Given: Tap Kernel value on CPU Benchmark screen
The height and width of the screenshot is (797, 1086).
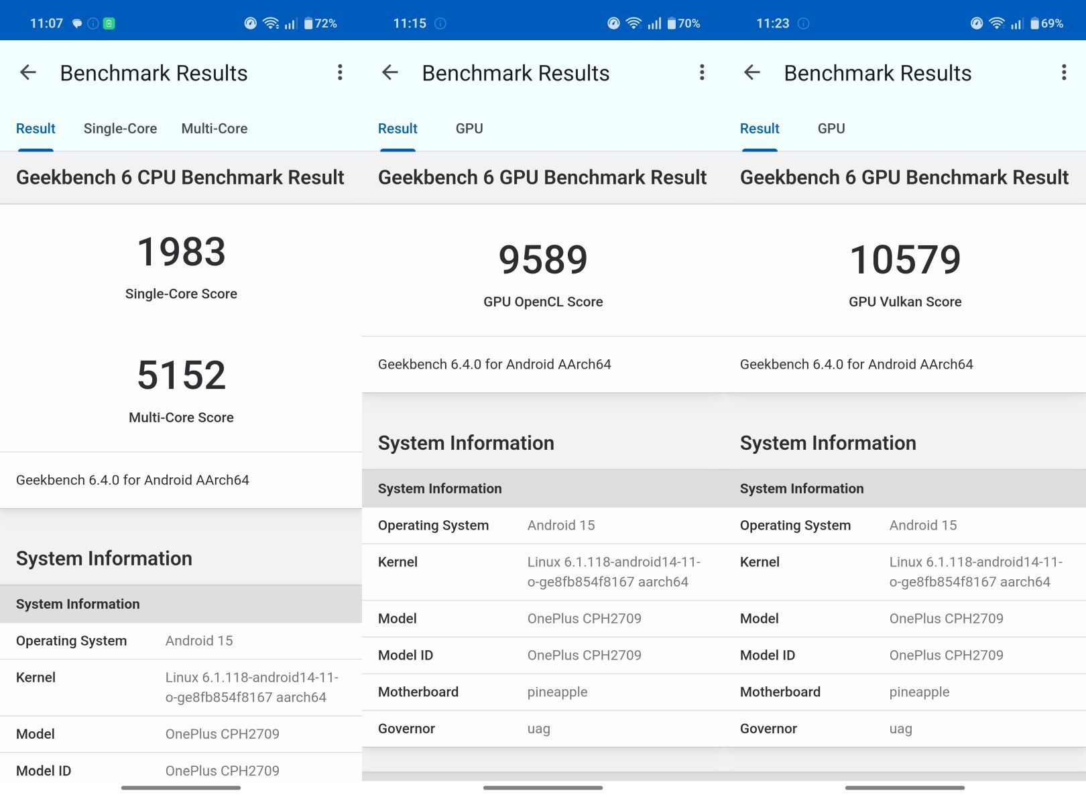Looking at the screenshot, I should (252, 687).
